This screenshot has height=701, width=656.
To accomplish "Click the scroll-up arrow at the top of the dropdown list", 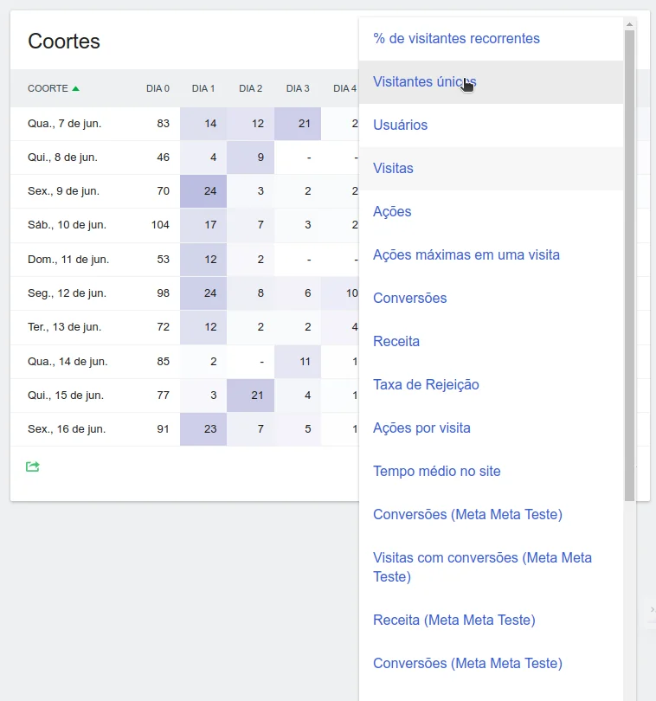I will pos(629,24).
